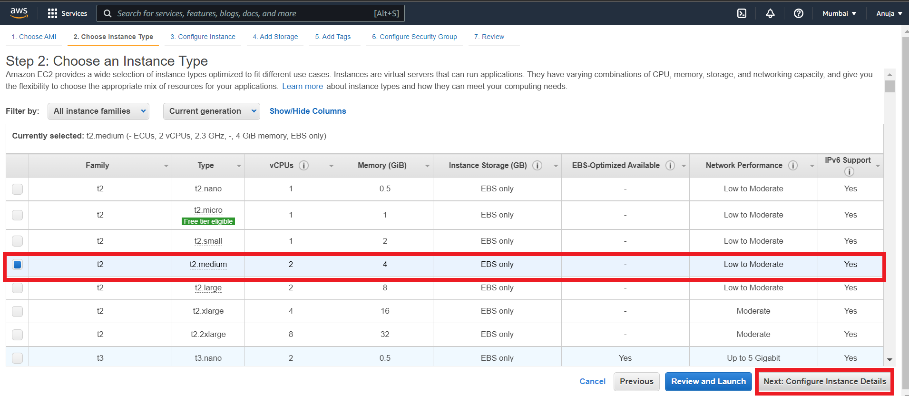The width and height of the screenshot is (909, 396).
Task: Click Next: Configure Instance Details button
Action: 825,381
